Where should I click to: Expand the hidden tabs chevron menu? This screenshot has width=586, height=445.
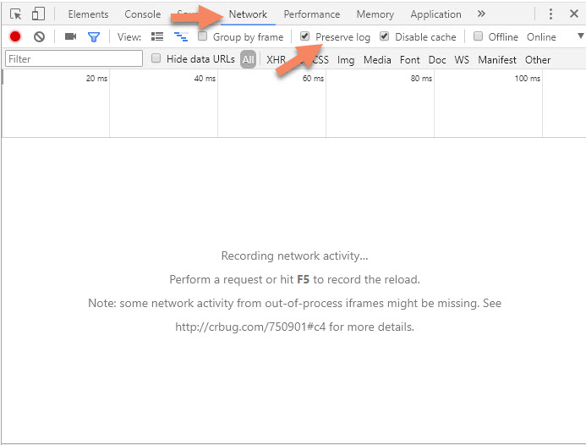tap(481, 14)
